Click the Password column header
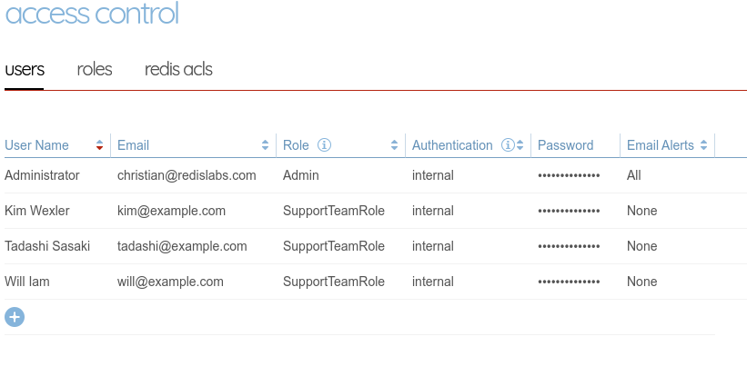The image size is (747, 386). tap(565, 145)
